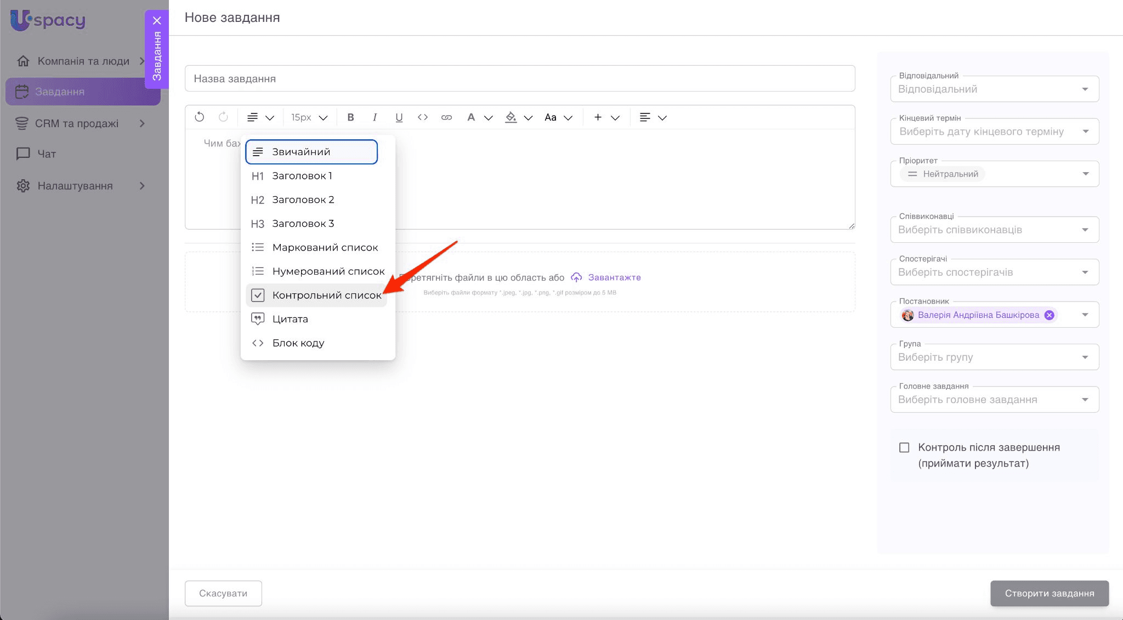Click the cloud upload icon
The width and height of the screenshot is (1123, 620).
pos(576,277)
